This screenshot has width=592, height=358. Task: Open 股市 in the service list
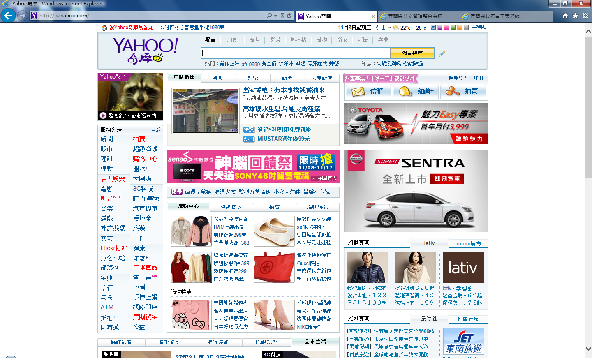(106, 149)
